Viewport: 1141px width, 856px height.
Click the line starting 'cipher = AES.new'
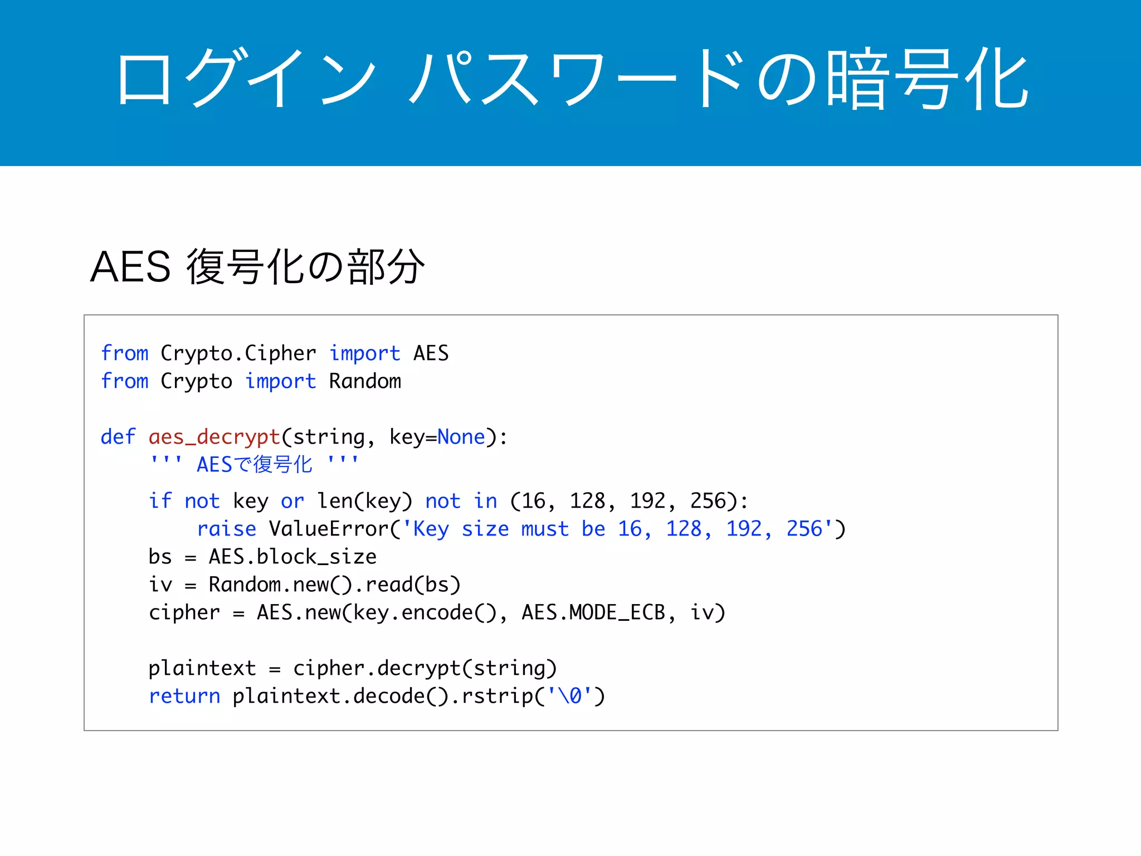pyautogui.click(x=437, y=612)
